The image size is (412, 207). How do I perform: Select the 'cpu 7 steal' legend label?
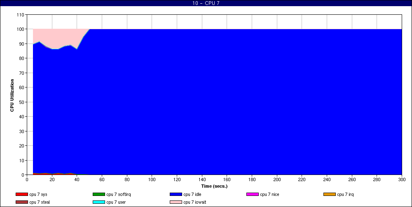coord(40,202)
